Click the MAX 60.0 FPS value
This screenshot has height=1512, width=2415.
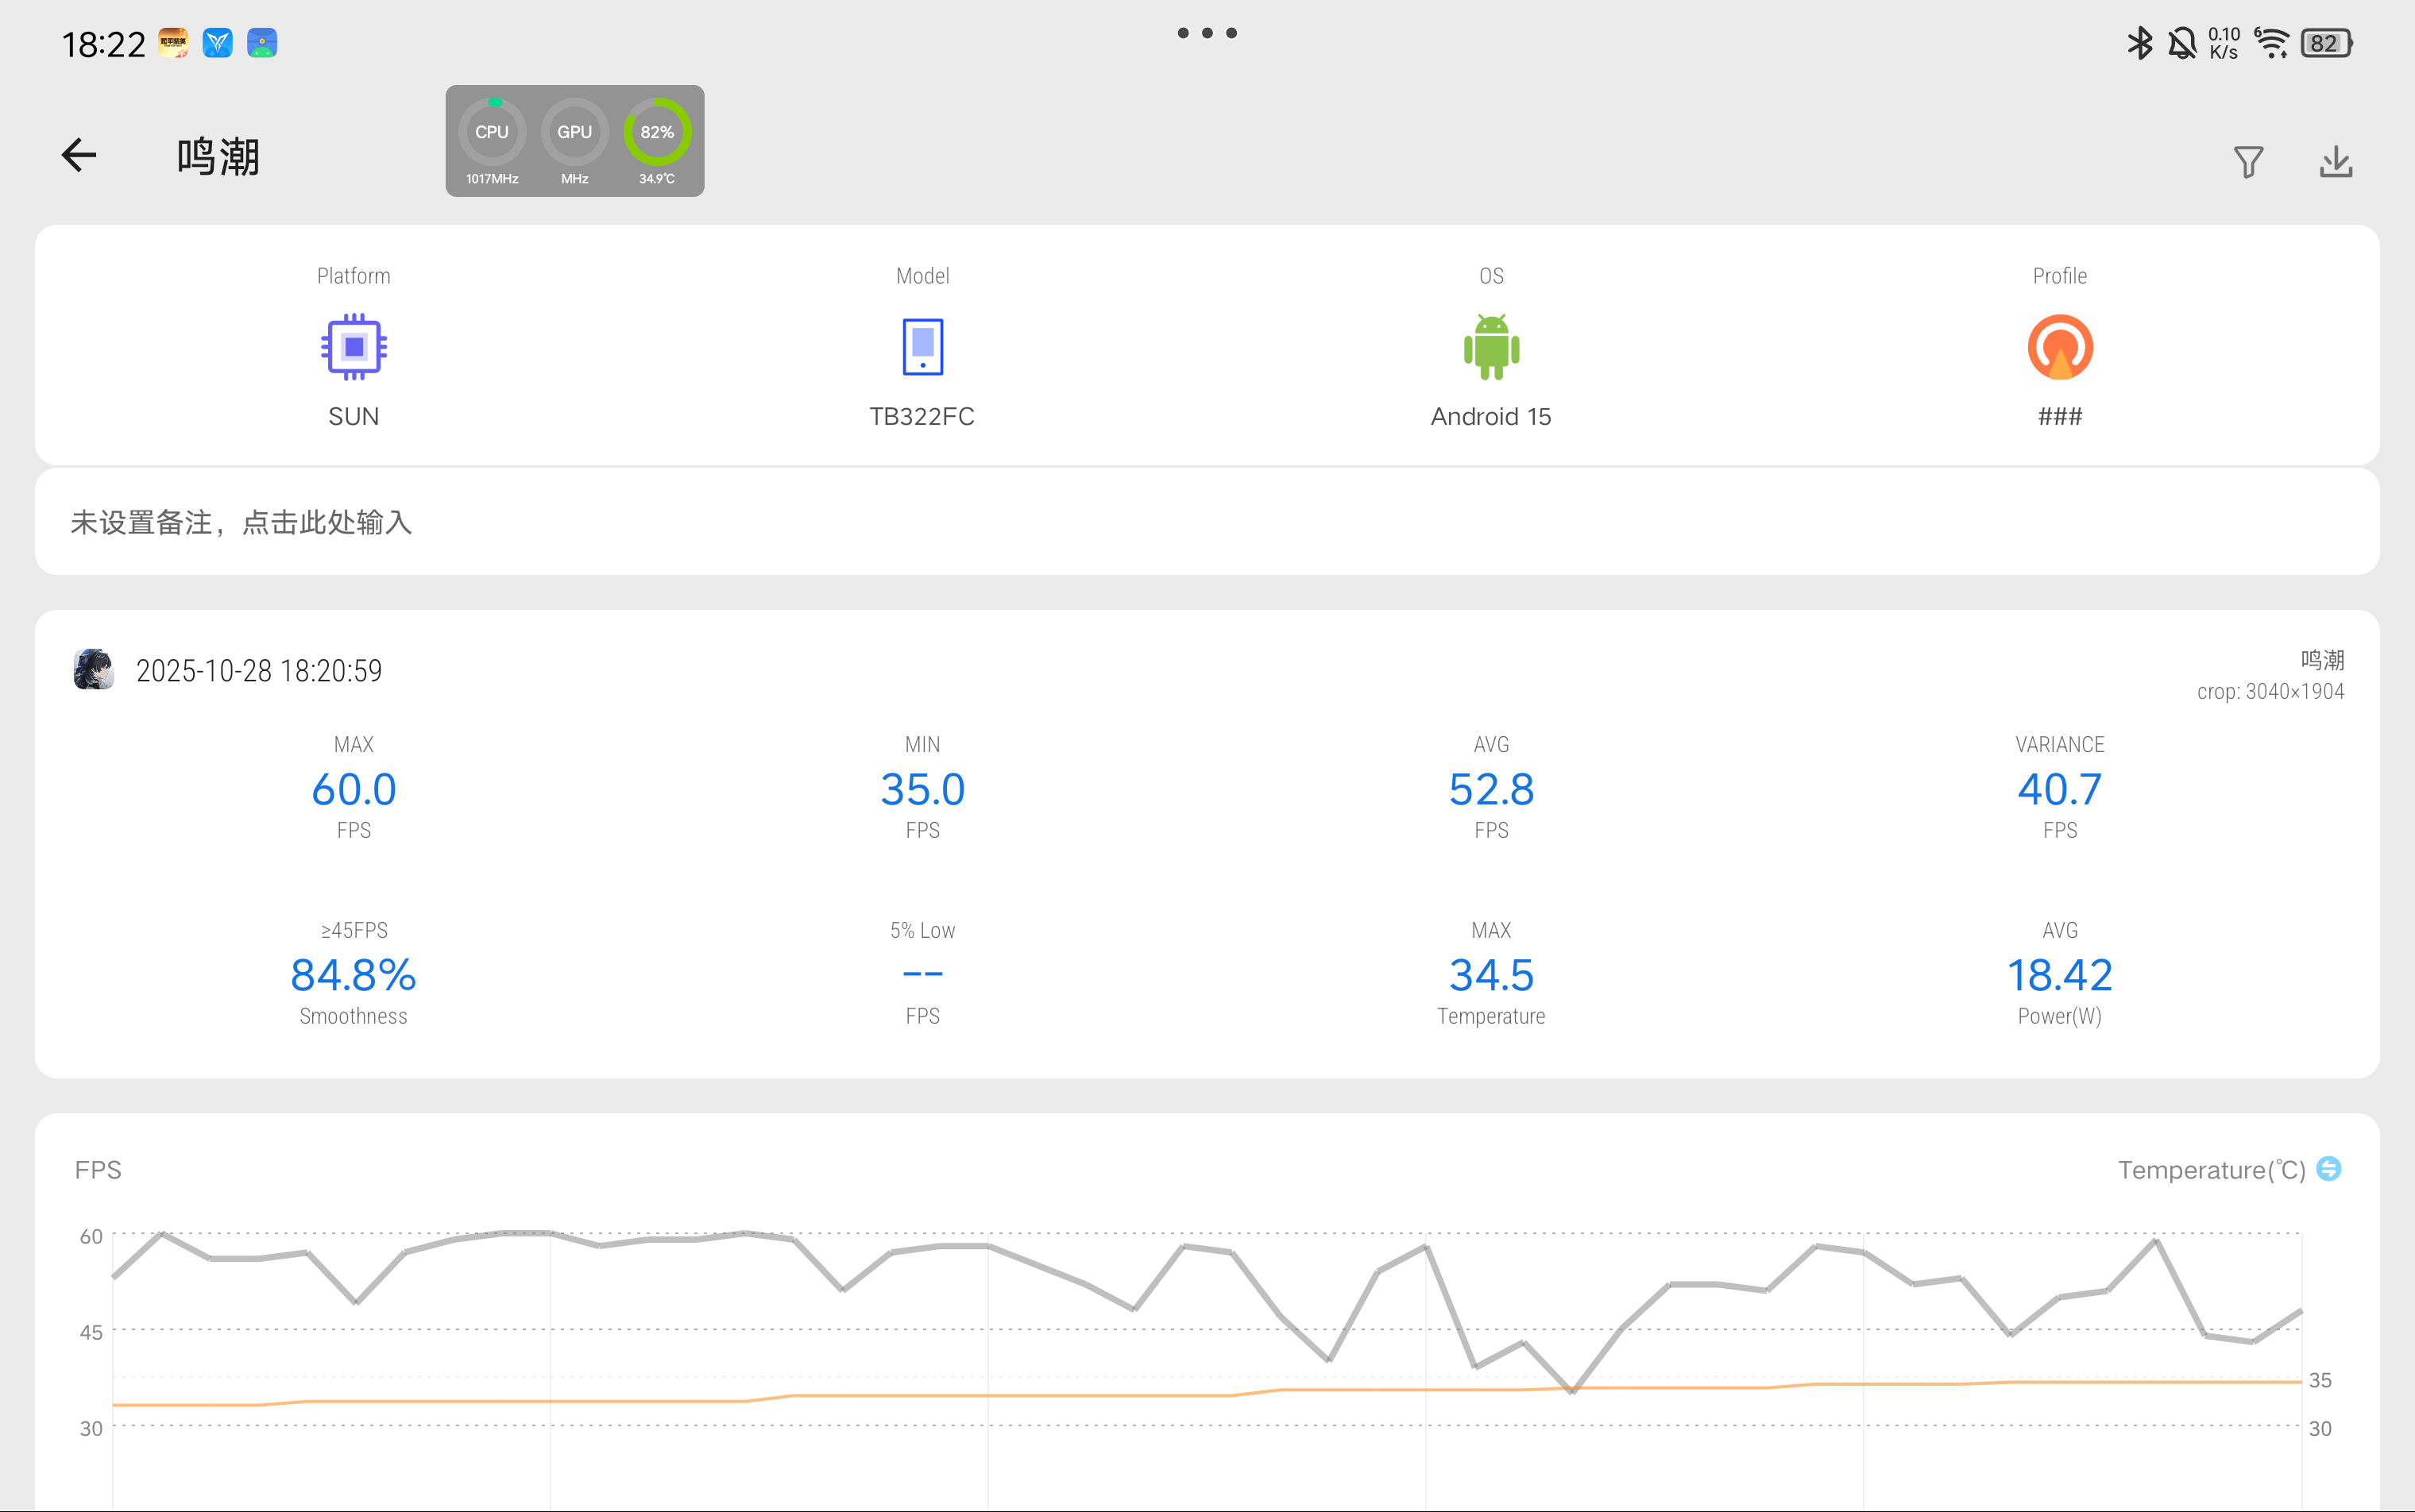(x=354, y=789)
